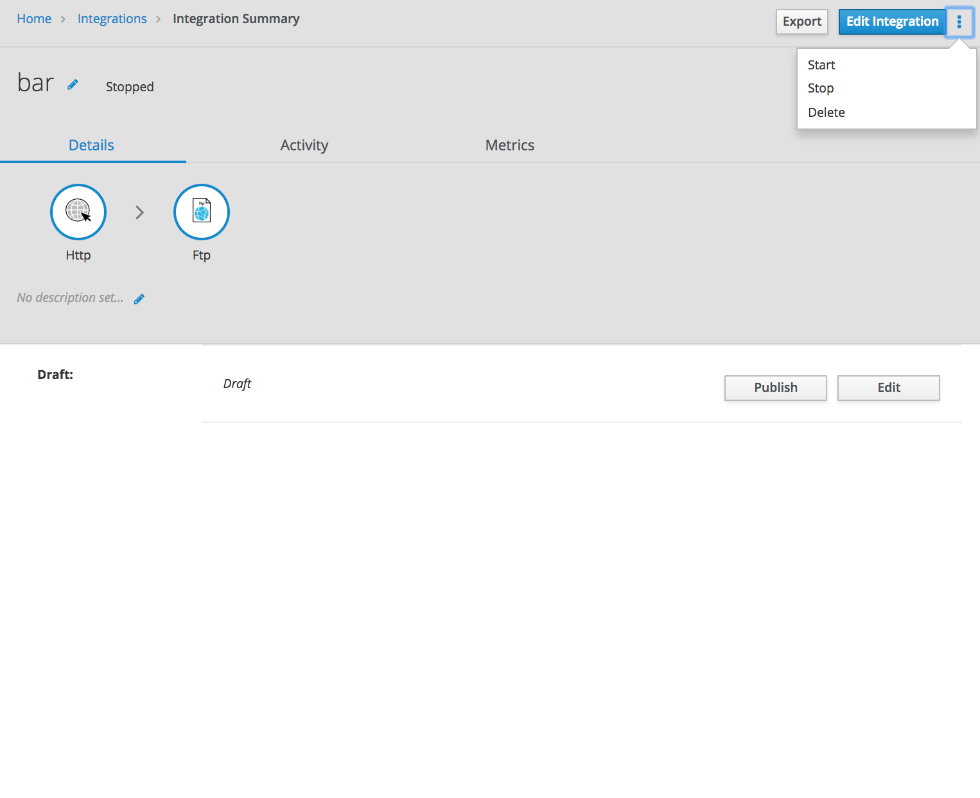
Task: Click the 'Ftp' step label
Action: pyautogui.click(x=202, y=255)
